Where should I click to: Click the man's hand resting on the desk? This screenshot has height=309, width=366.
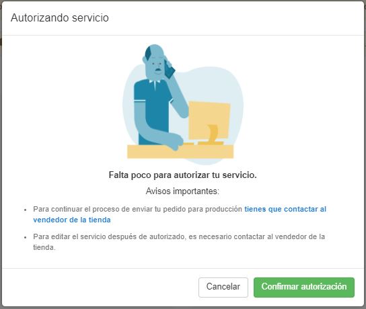click(x=176, y=142)
